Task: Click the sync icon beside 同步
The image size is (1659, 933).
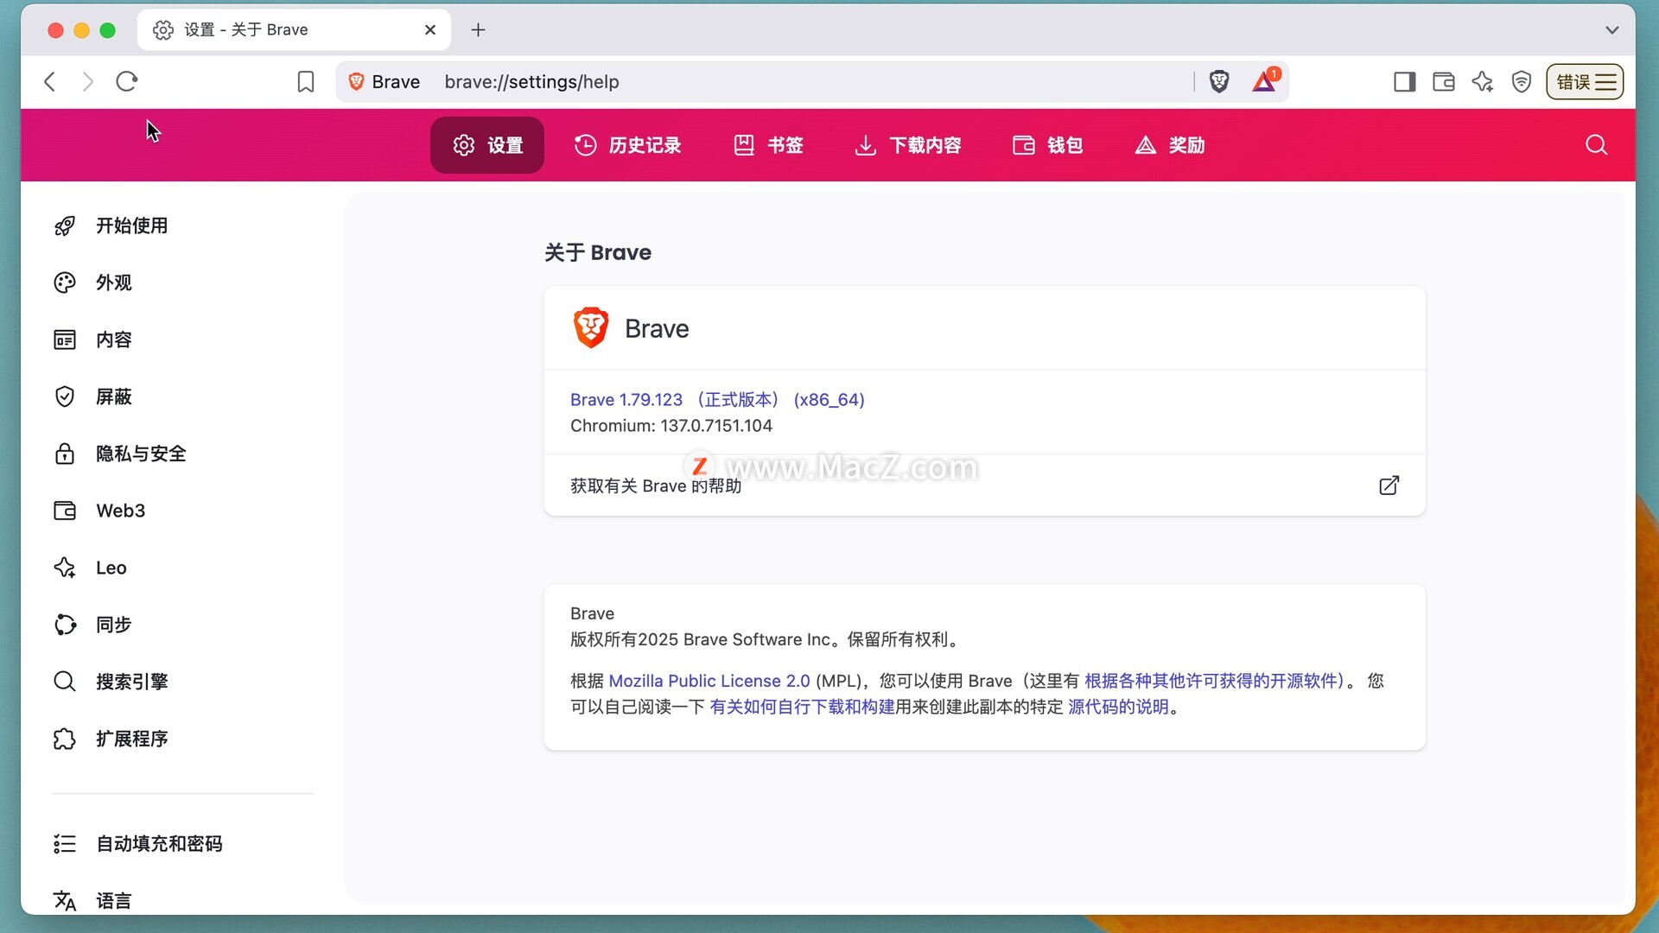Action: (65, 625)
